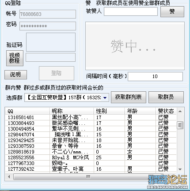Click nickname 不二心\/mmm...
The height and width of the screenshot is (191, 190).
pyautogui.click(x=70, y=152)
